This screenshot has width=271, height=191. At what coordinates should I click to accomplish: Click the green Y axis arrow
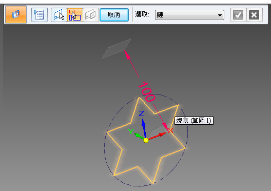[x=139, y=136]
